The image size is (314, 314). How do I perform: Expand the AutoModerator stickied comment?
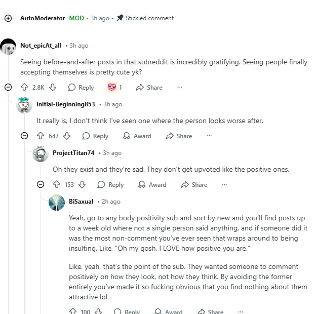8,18
